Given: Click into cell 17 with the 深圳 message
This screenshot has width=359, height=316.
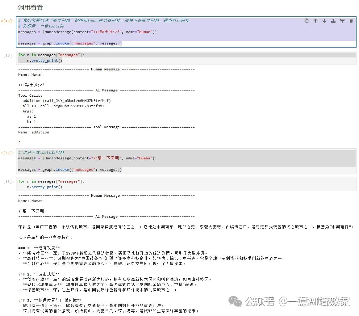Looking at the screenshot, I should click(186, 161).
